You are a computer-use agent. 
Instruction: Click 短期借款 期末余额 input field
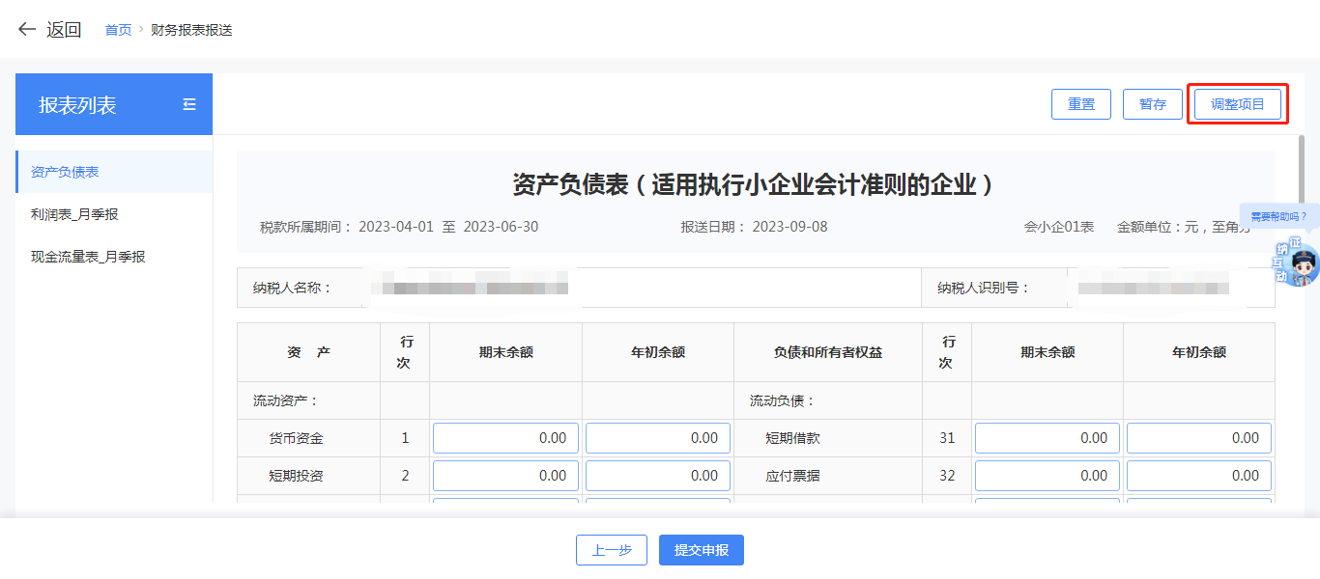coord(1047,438)
